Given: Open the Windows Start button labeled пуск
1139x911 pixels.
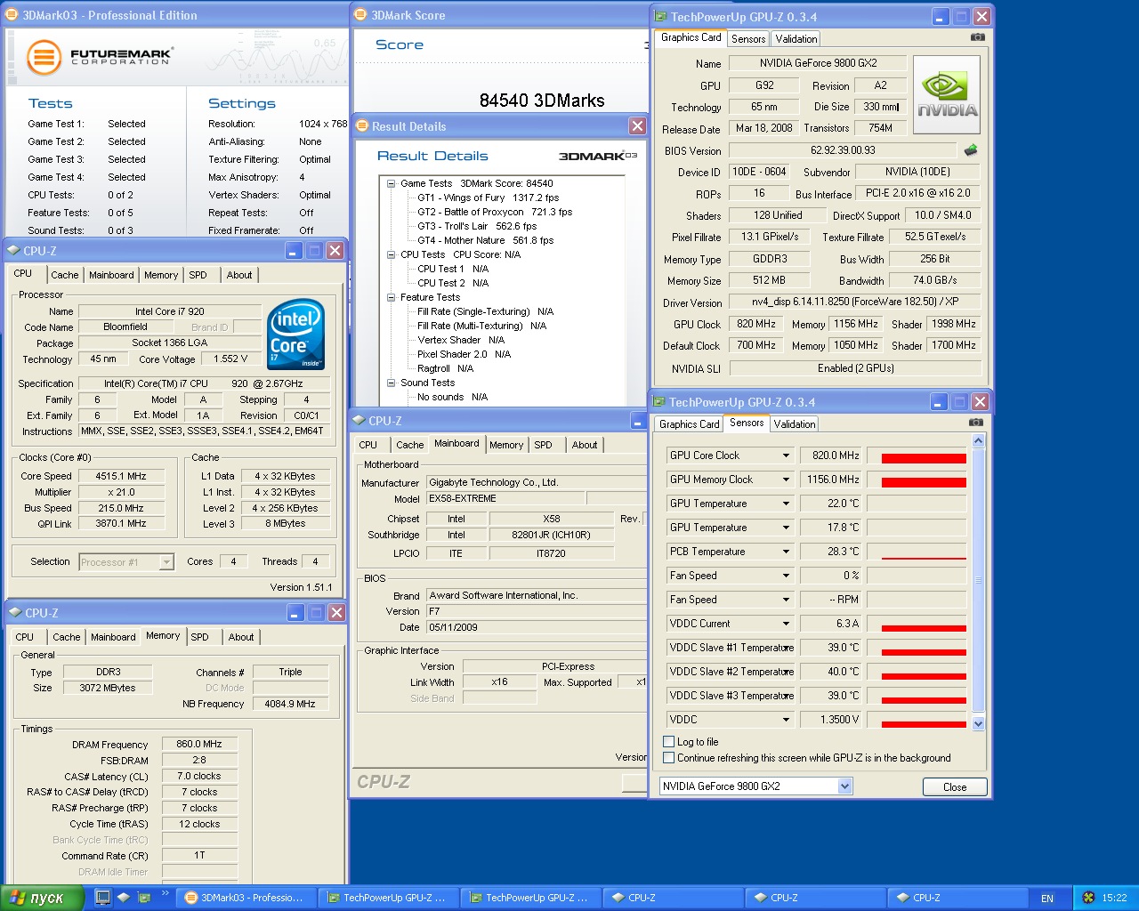Looking at the screenshot, I should pos(42,898).
